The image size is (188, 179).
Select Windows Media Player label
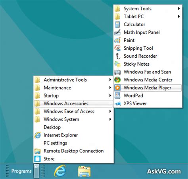pos(148,88)
